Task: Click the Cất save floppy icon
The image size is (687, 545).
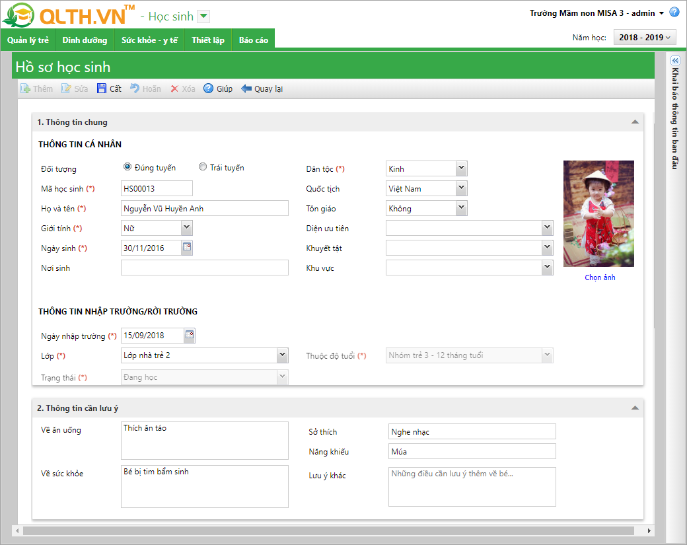Action: tap(102, 89)
